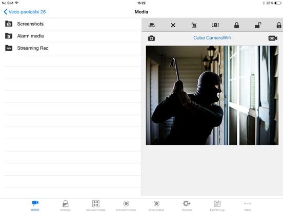The width and height of the screenshot is (283, 212).
Task: Tap the Alarm media folder icon
Action: [x=9, y=36]
